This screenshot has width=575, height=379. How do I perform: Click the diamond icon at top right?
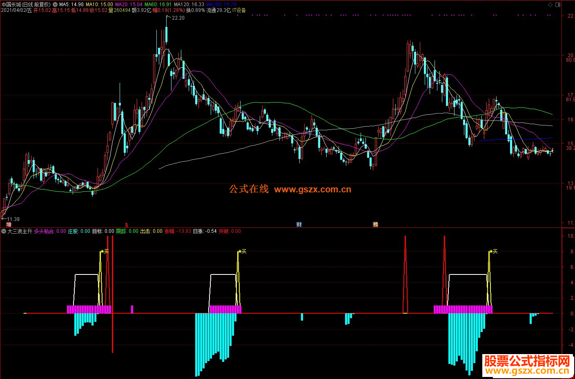pyautogui.click(x=550, y=4)
